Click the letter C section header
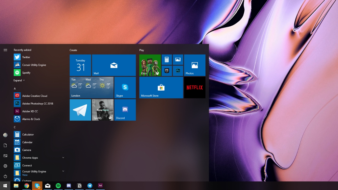Screen dimensions: 338x190 [x=15, y=127]
